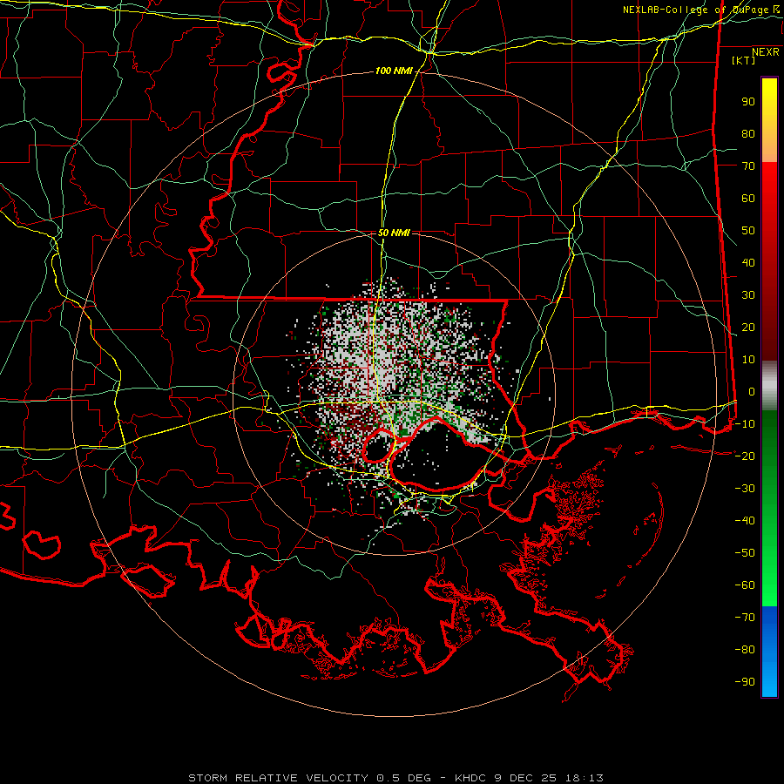Screen dimensions: 784x784
Task: Click the "100 NMI" range ring label
Action: (x=394, y=71)
